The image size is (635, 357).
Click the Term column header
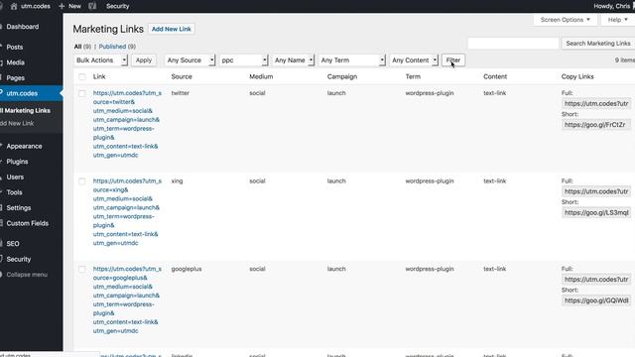[413, 76]
